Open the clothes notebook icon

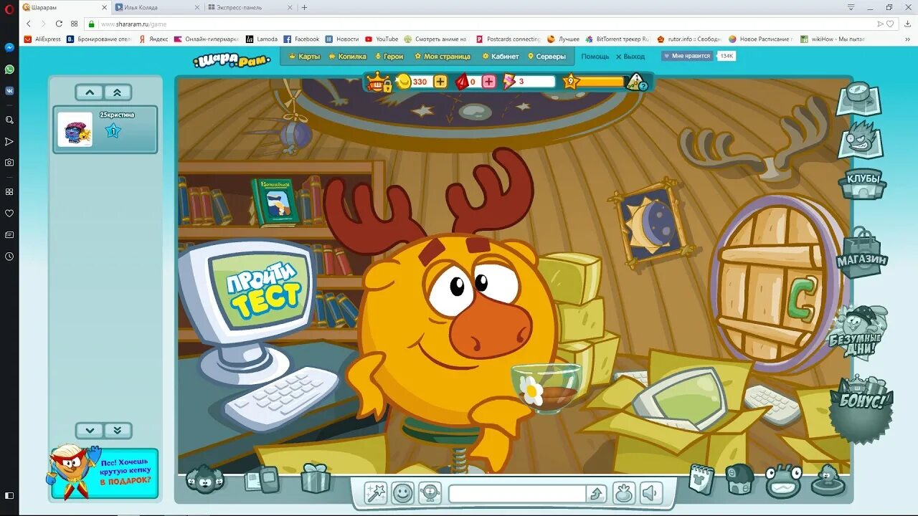point(702,479)
